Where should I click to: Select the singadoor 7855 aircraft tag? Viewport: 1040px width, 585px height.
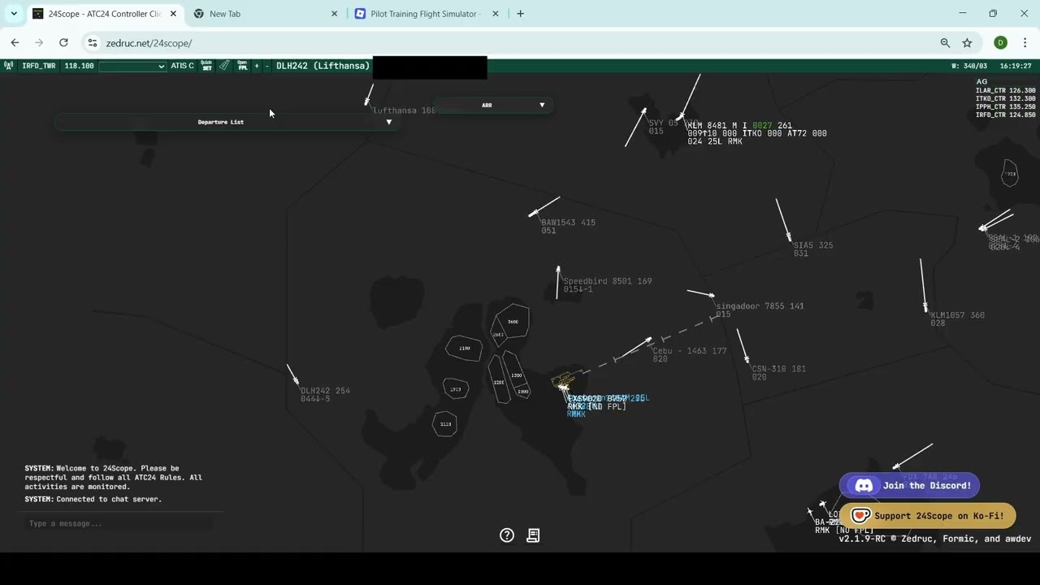tap(760, 310)
